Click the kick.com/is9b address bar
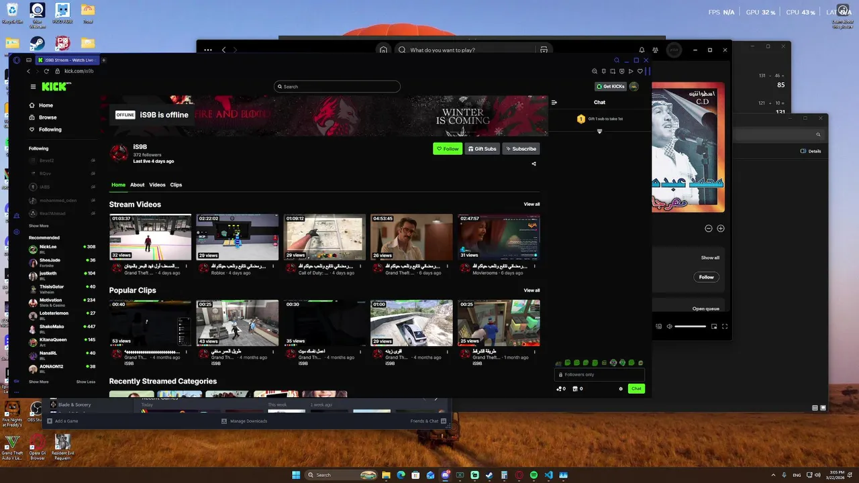This screenshot has height=483, width=859. coord(79,71)
